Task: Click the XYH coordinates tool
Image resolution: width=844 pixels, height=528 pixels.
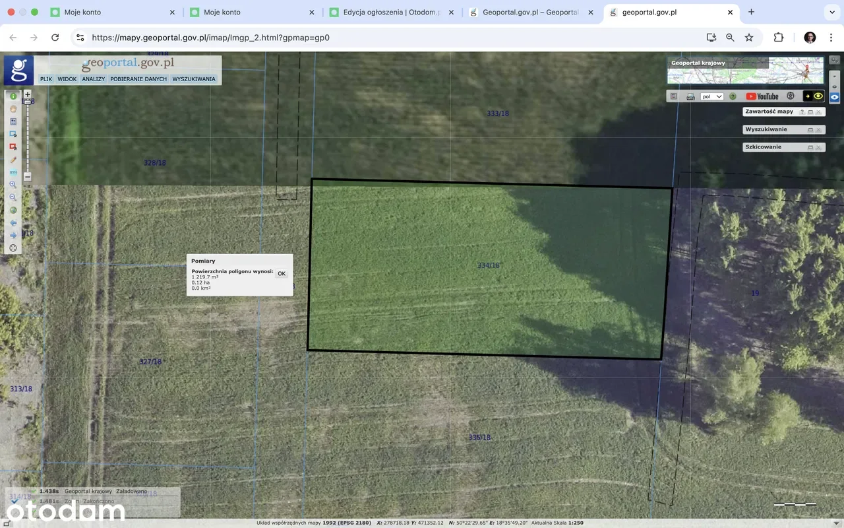Action: pyautogui.click(x=13, y=172)
